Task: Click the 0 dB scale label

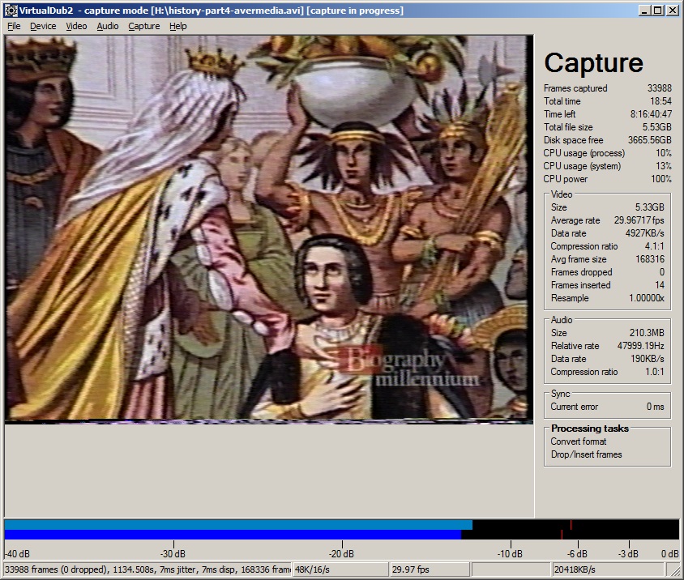Action: pyautogui.click(x=669, y=554)
